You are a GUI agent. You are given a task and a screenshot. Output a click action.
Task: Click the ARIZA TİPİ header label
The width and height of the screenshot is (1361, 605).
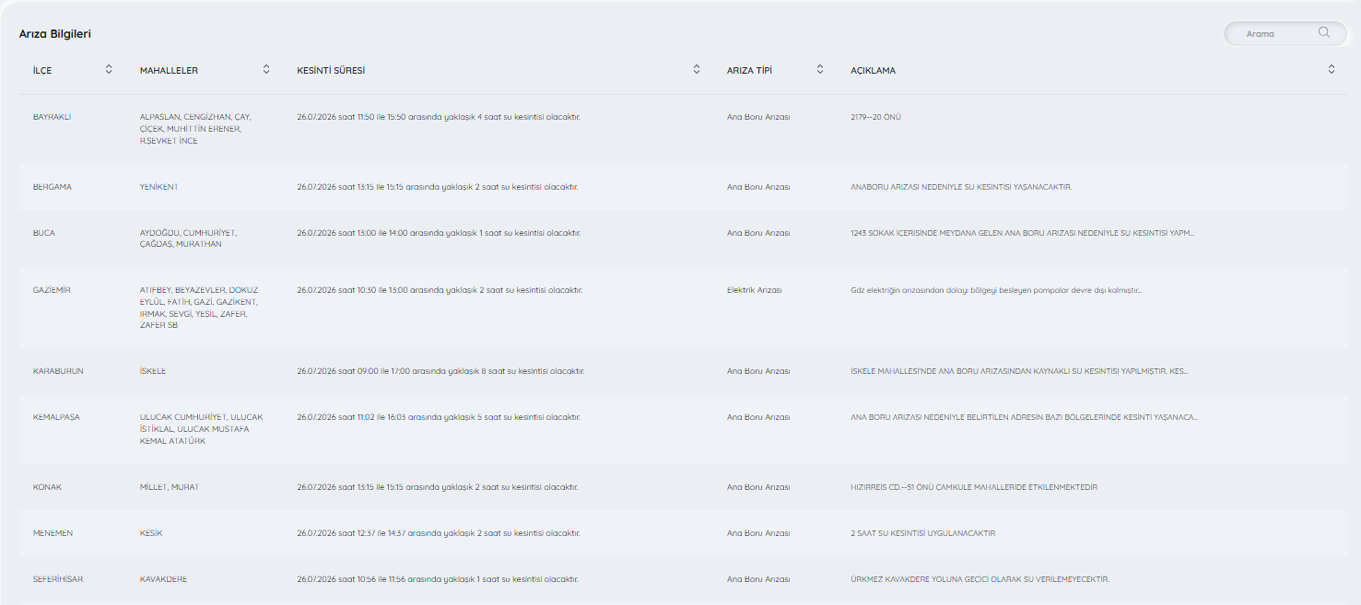coord(749,70)
